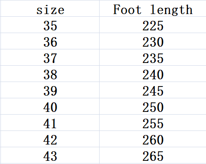Screen dimensions: 206x164
Task: Click the cell showing size 39
Action: pos(50,90)
